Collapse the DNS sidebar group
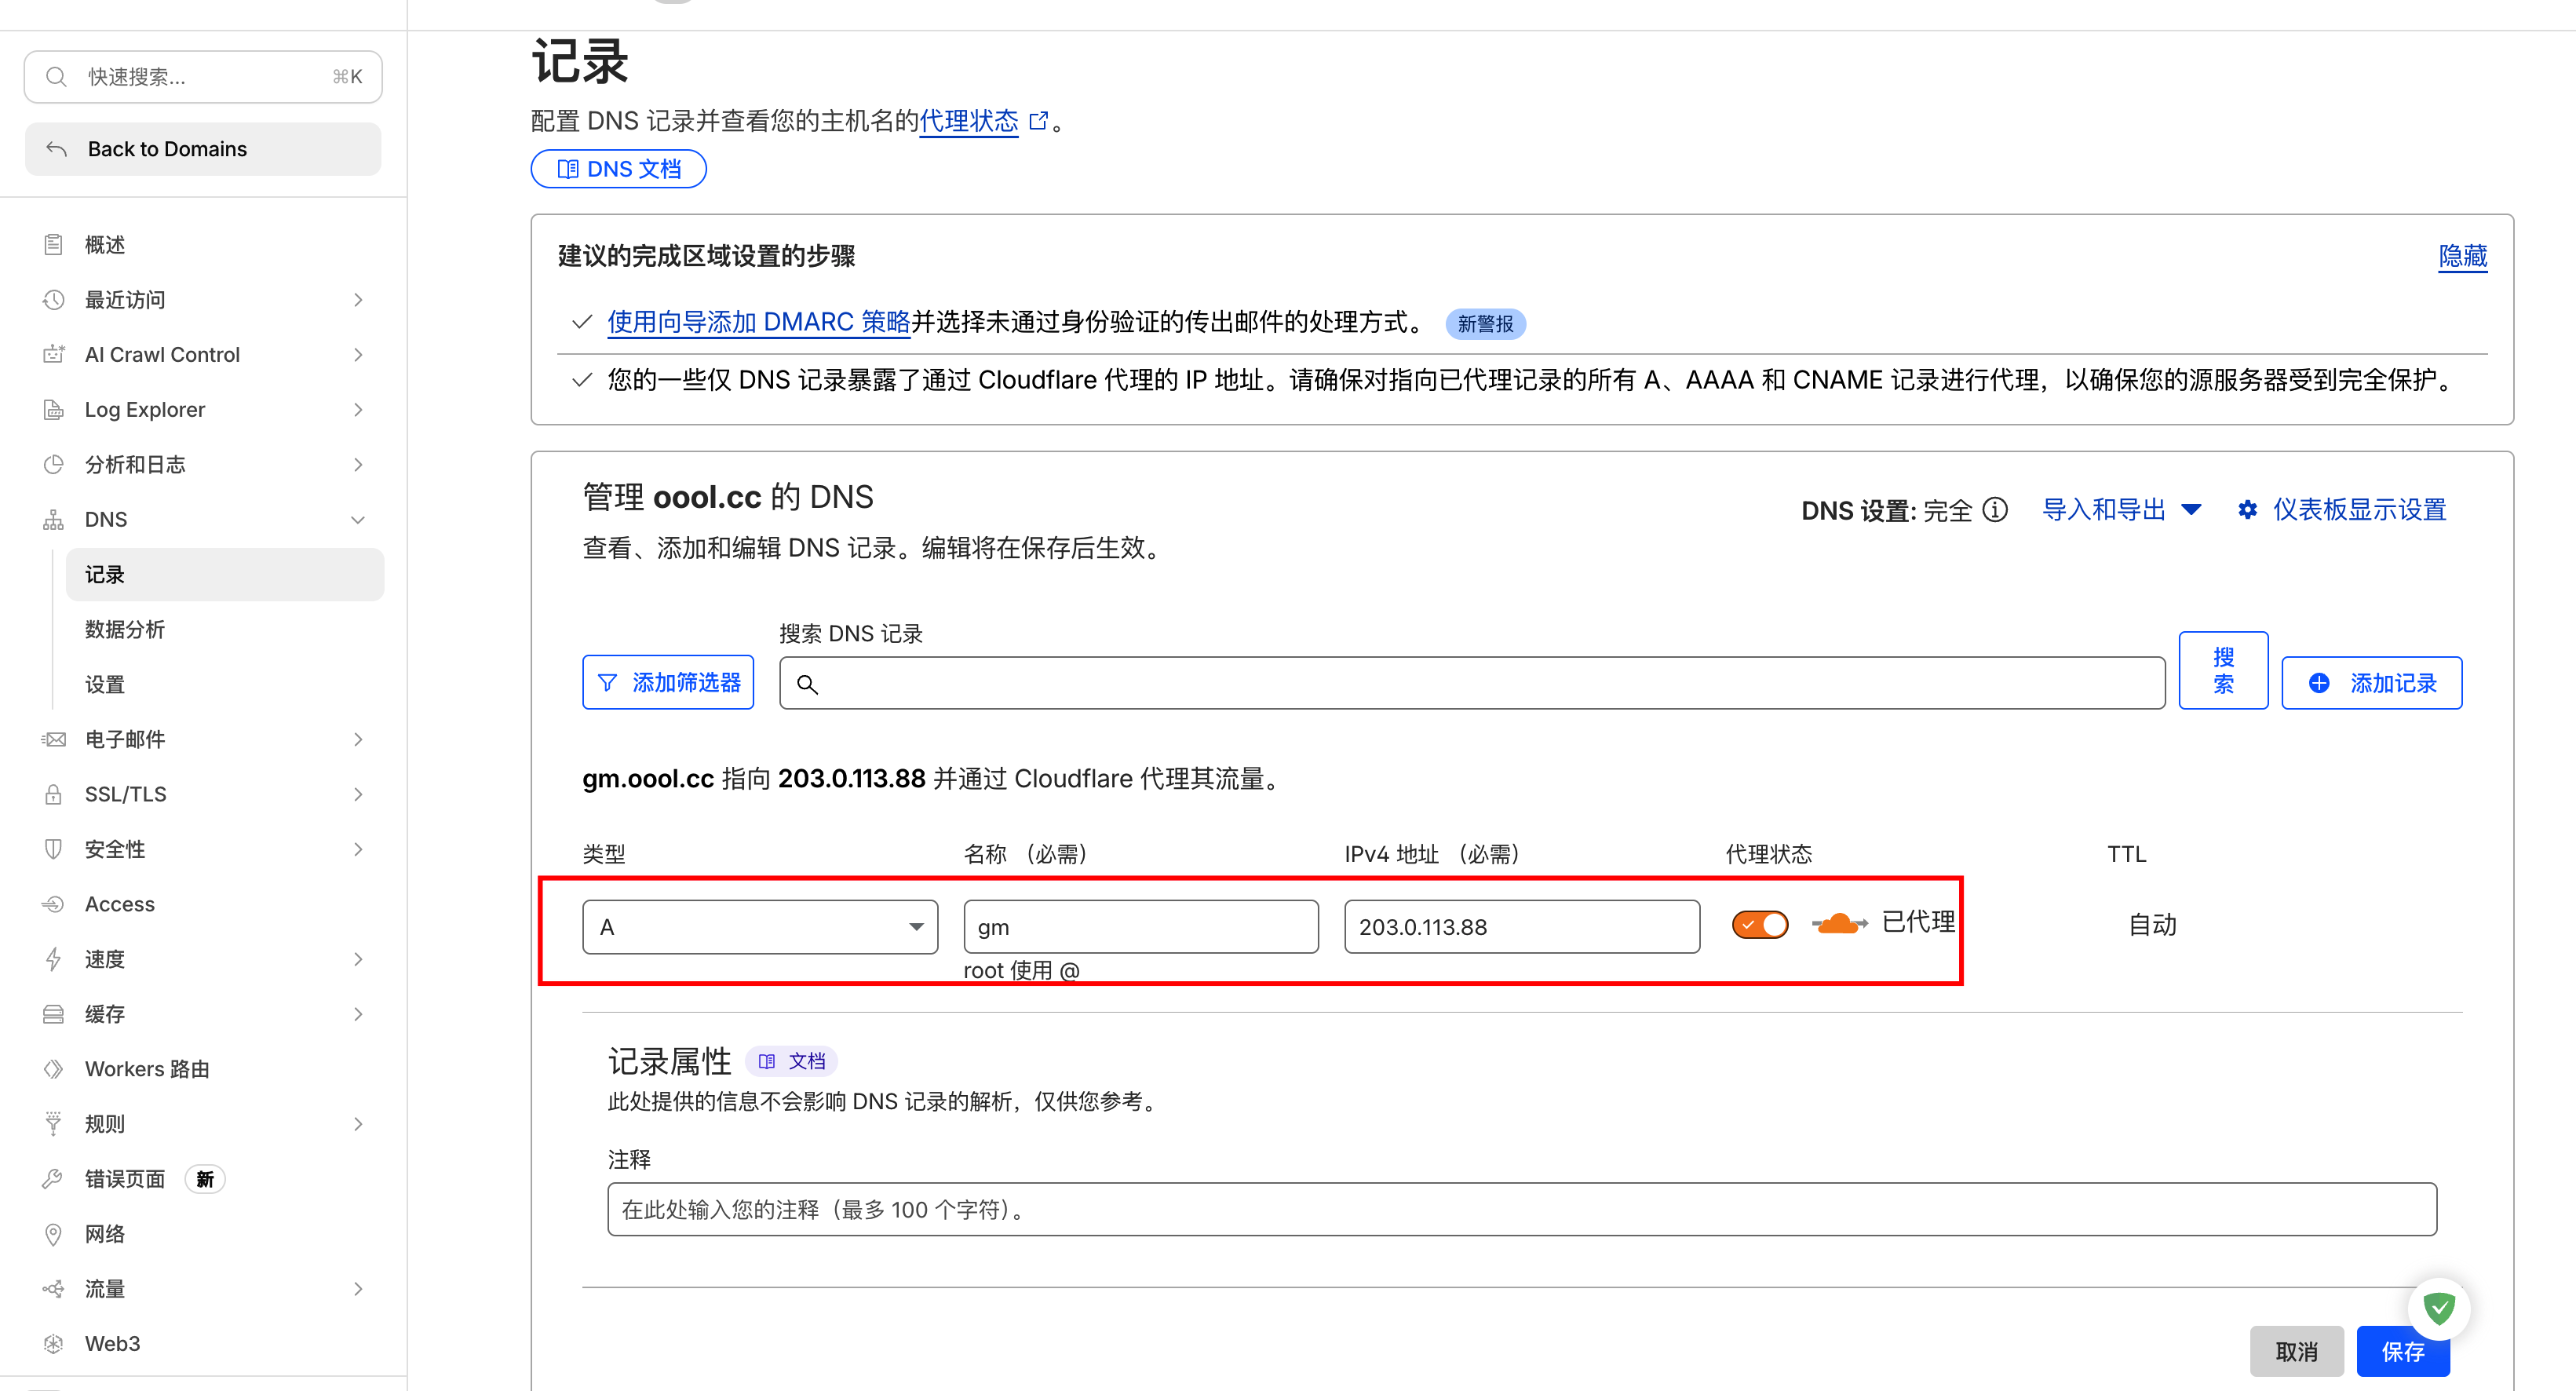2576x1391 pixels. pos(357,519)
